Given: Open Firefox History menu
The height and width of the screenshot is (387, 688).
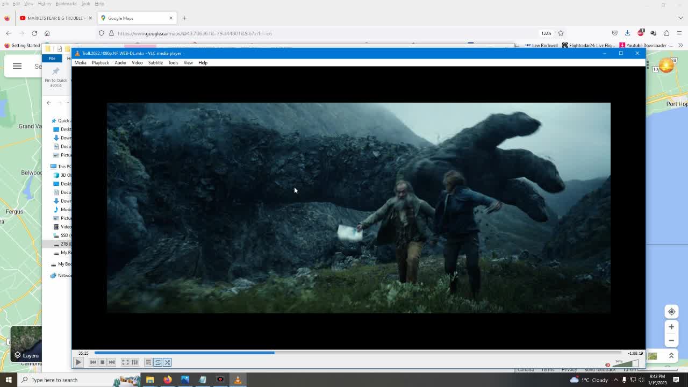Looking at the screenshot, I should [45, 4].
